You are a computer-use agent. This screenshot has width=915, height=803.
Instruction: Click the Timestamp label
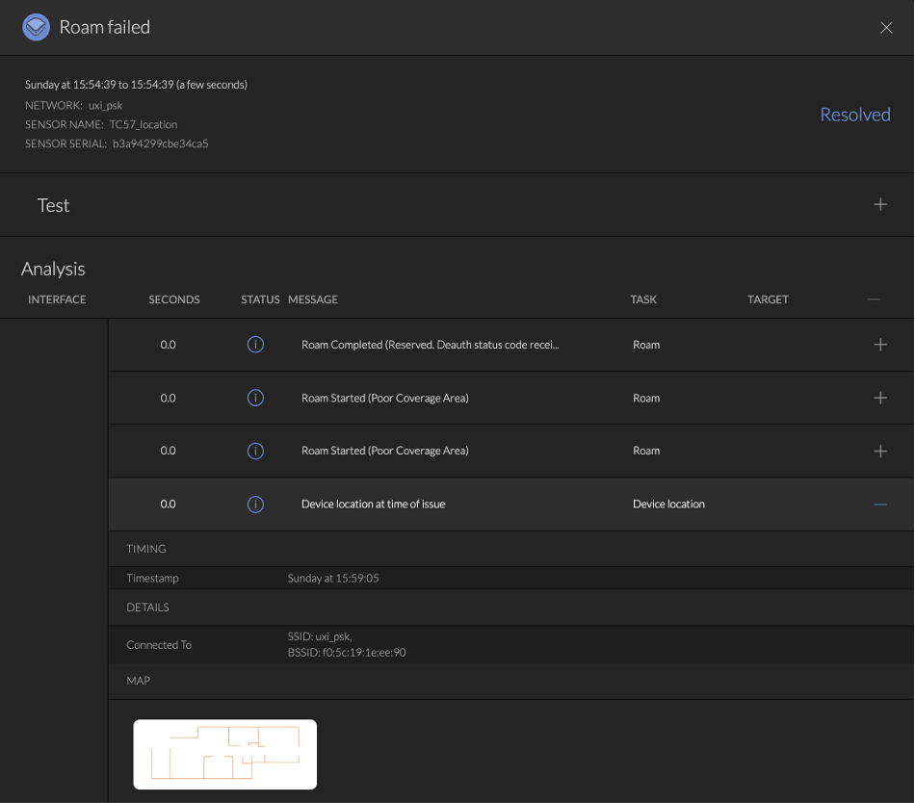click(x=152, y=578)
